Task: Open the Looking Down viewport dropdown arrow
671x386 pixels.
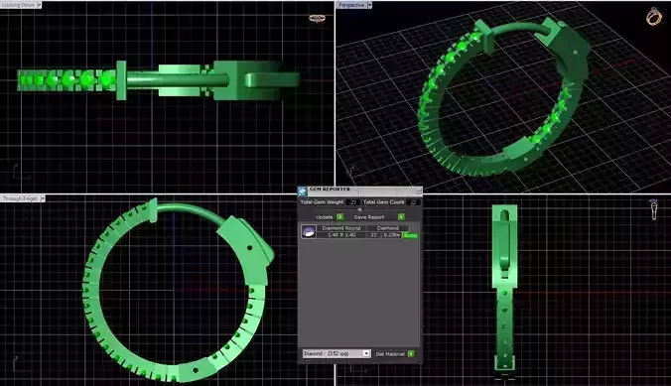Action: point(39,5)
